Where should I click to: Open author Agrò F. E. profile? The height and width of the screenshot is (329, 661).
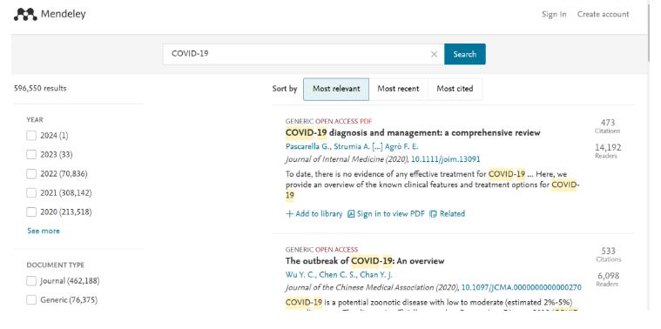[401, 147]
